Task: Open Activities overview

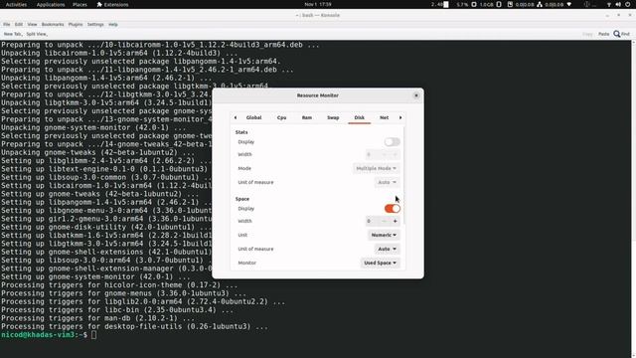Action: pos(16,4)
